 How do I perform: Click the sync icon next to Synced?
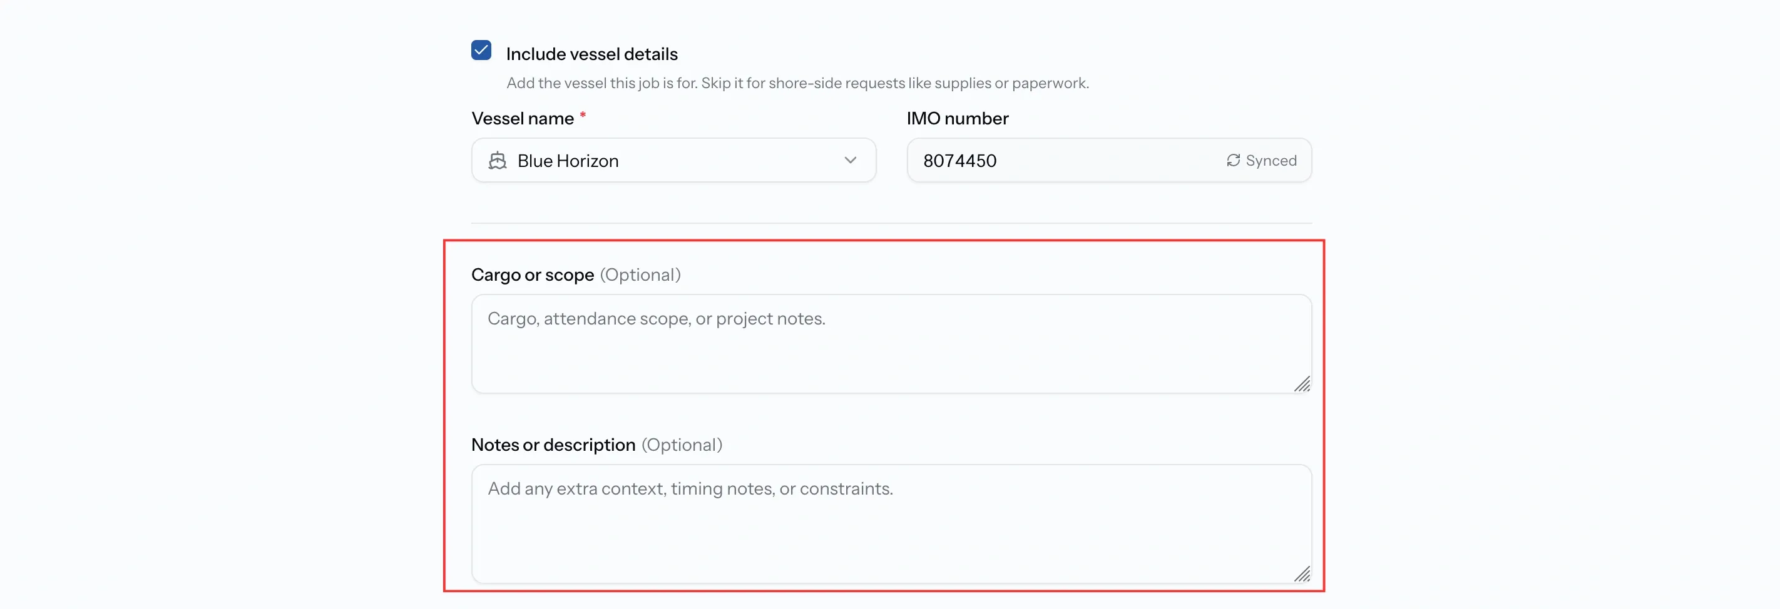click(x=1233, y=160)
